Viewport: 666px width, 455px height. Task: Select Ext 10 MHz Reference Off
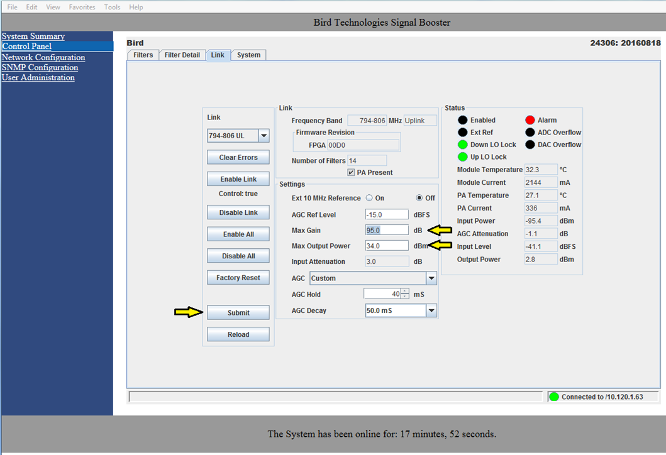pos(419,198)
